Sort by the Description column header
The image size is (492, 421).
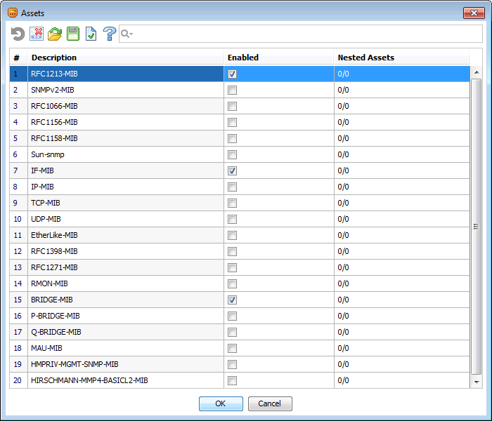pos(126,58)
